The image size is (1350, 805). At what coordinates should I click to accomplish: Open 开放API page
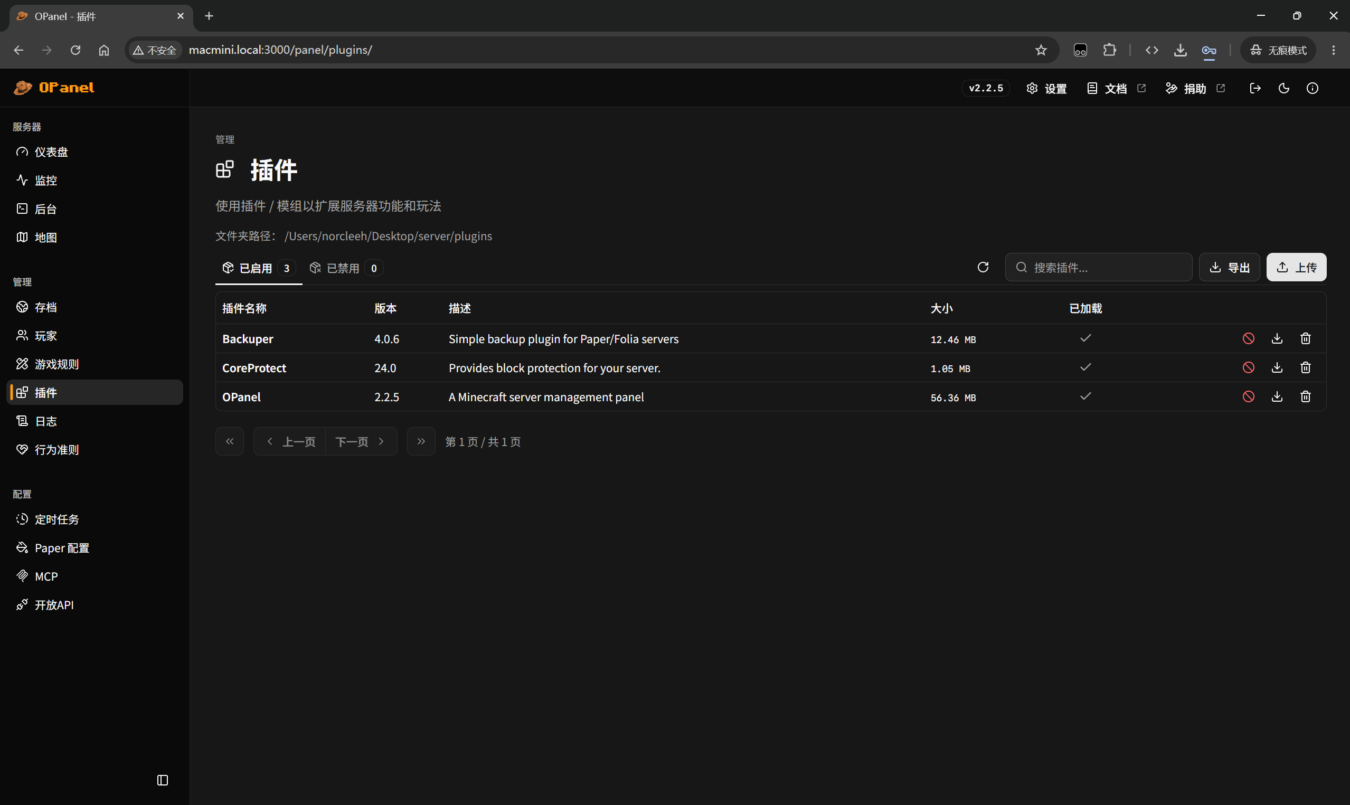[95, 605]
